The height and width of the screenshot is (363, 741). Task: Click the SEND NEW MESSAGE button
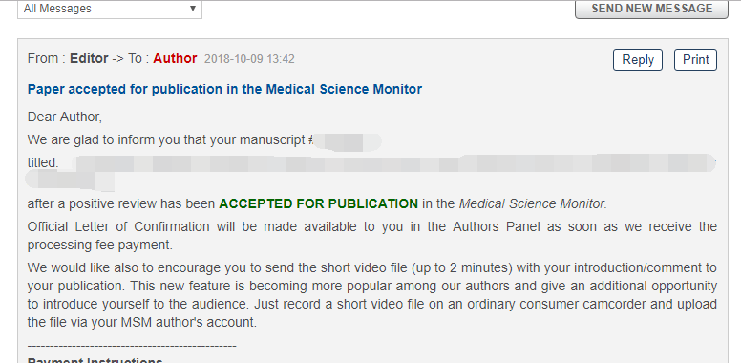click(651, 9)
